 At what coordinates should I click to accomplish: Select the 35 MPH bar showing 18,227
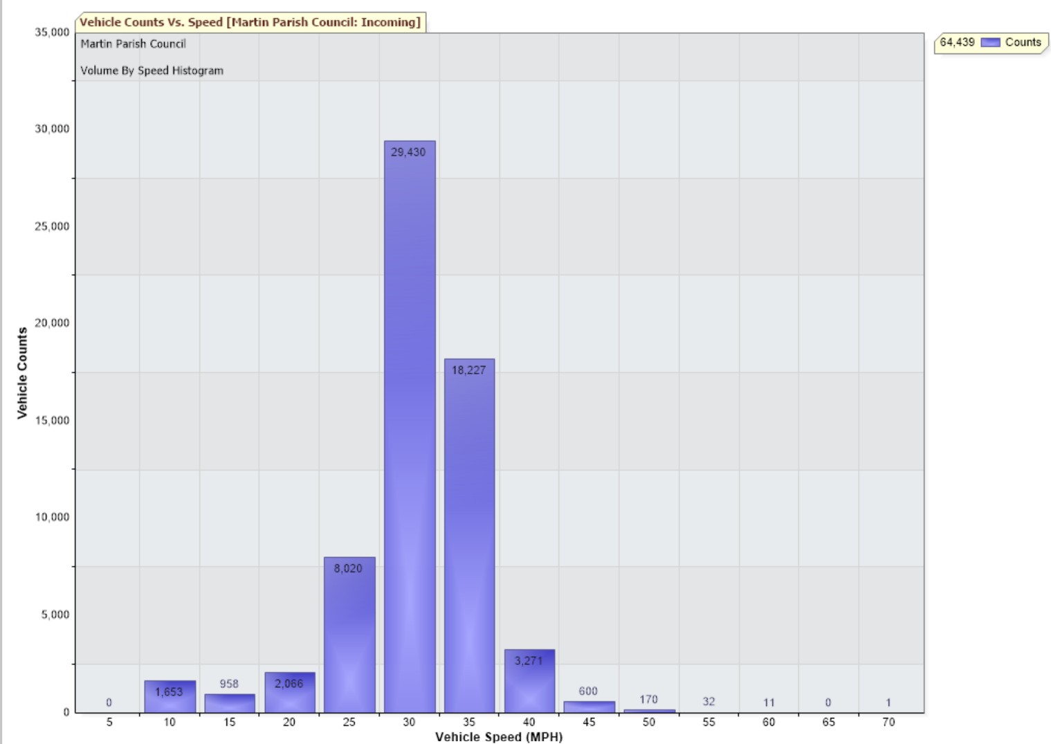[x=469, y=534]
